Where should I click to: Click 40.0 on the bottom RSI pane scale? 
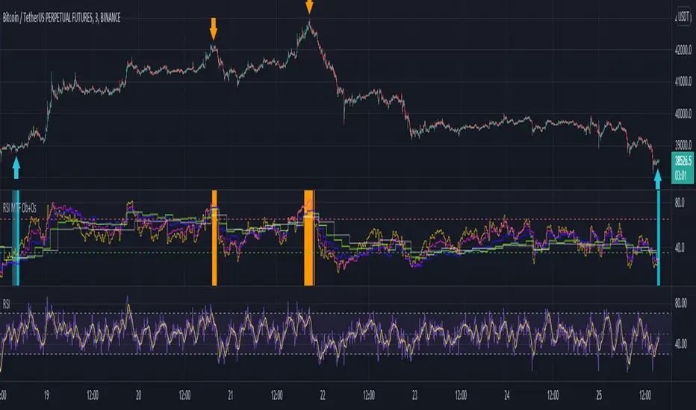coord(680,344)
